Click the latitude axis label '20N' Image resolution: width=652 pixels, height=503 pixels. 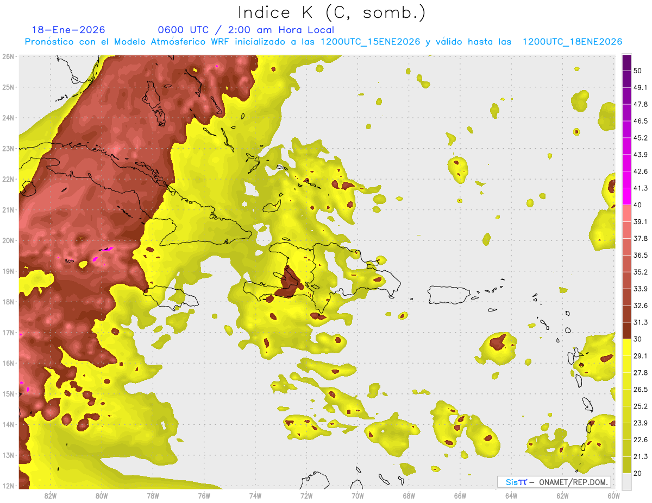tap(8, 240)
